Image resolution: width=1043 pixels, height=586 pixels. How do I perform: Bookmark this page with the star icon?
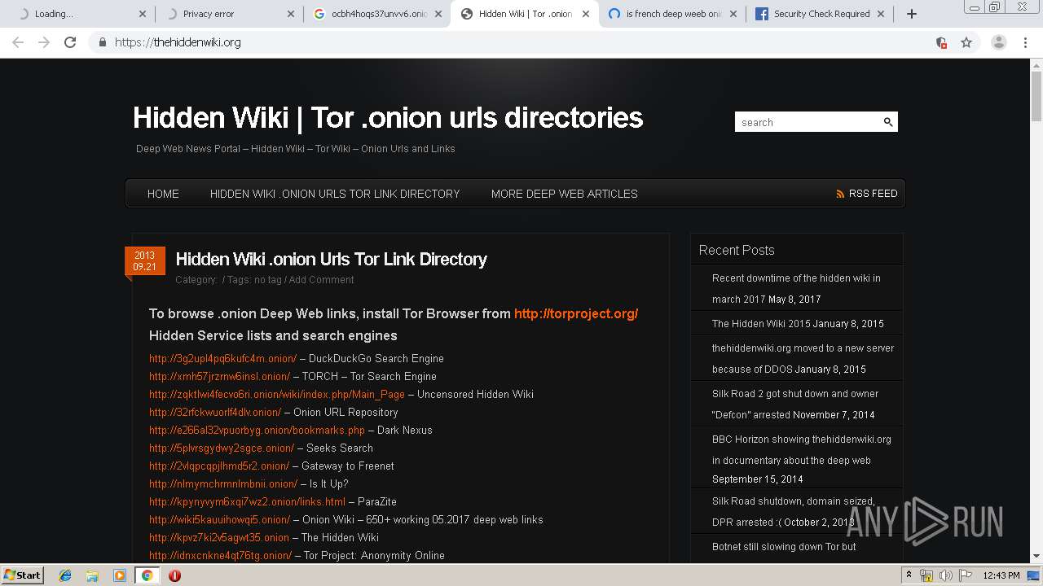pos(966,42)
